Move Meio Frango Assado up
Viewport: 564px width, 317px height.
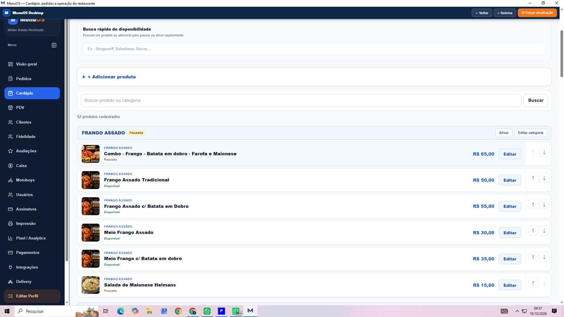533,231
